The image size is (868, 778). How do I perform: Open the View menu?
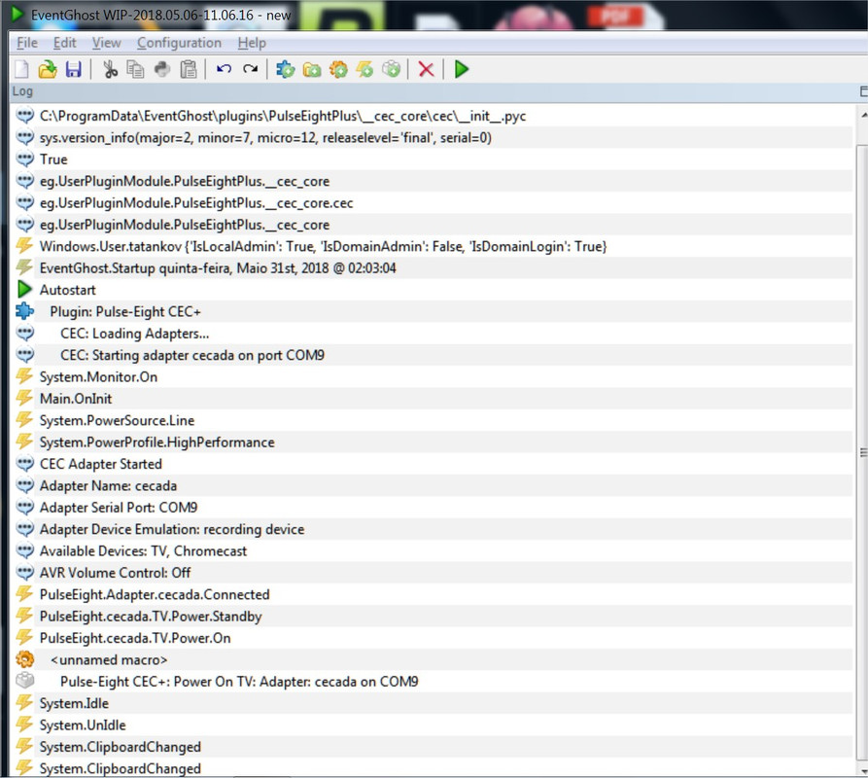click(x=106, y=43)
